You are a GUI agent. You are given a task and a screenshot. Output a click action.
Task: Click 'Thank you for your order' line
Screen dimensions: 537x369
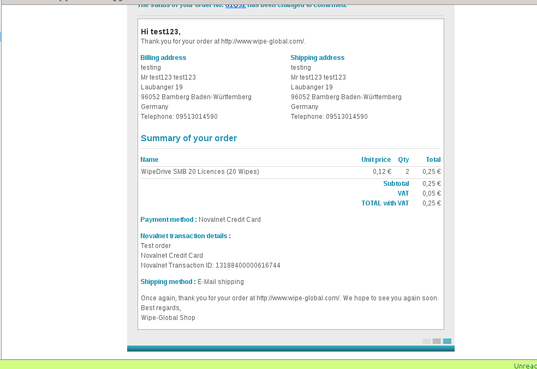coord(223,41)
